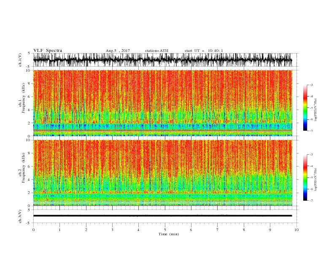Viewport: 334px width, 258px height.
Task: Click the time axis tick label "1"
Action: point(59,230)
